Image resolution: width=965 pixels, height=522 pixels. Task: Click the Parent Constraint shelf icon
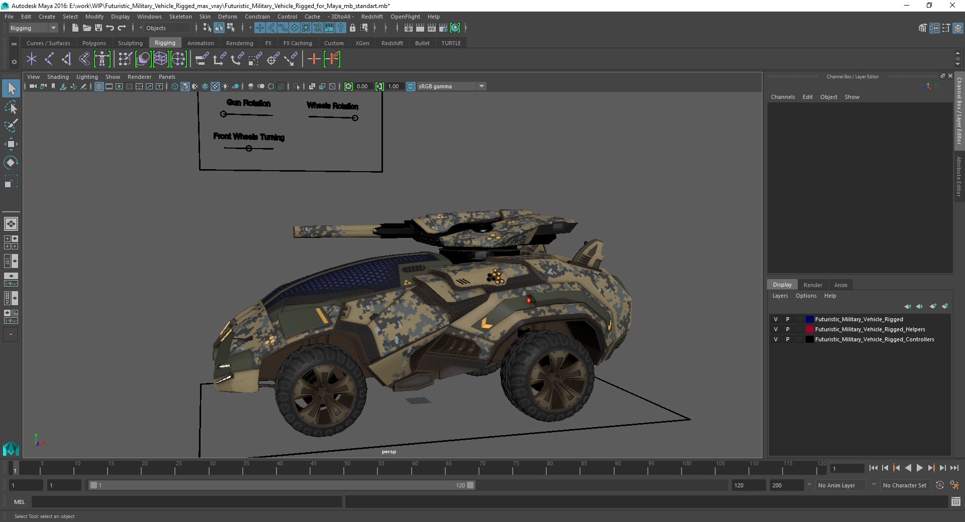tap(202, 59)
